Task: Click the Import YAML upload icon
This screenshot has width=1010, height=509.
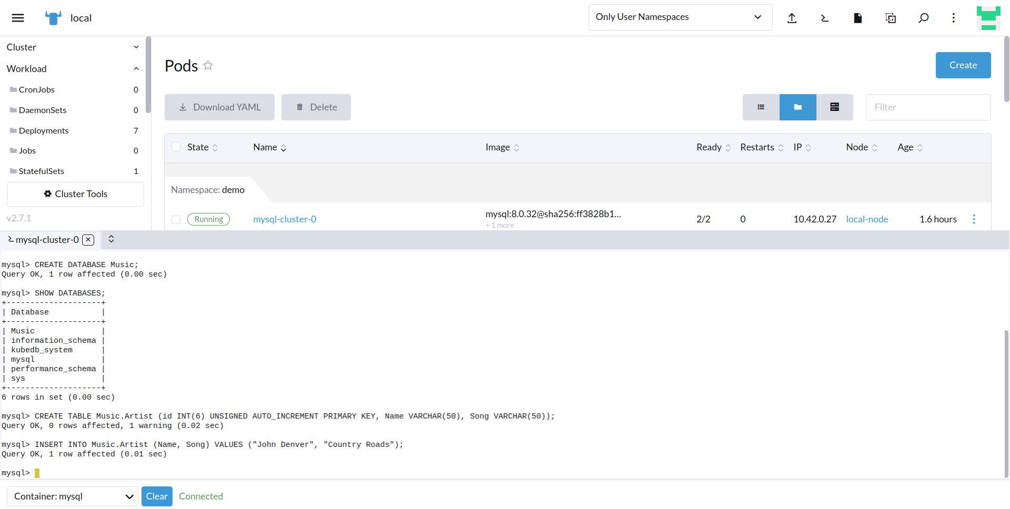Action: pyautogui.click(x=792, y=17)
